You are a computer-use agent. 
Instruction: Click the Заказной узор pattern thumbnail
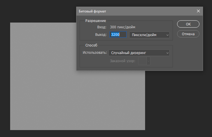(142, 61)
